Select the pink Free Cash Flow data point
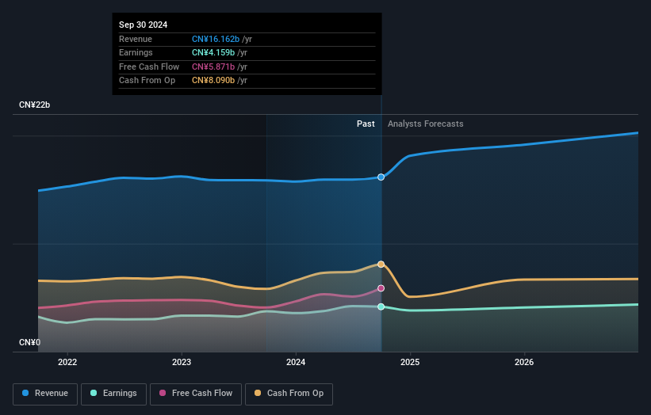 click(x=381, y=288)
